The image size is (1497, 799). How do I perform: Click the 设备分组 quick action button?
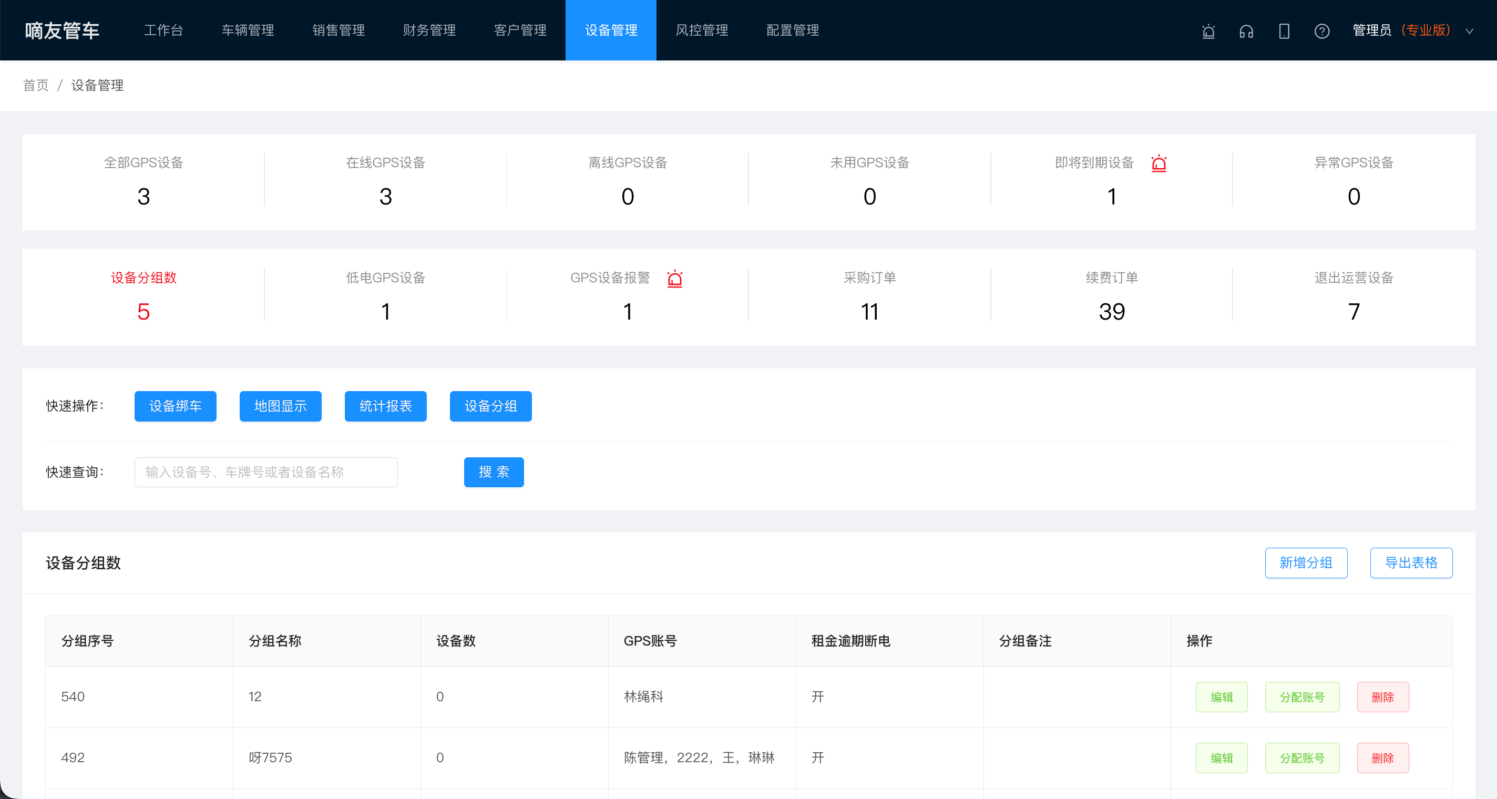[490, 406]
